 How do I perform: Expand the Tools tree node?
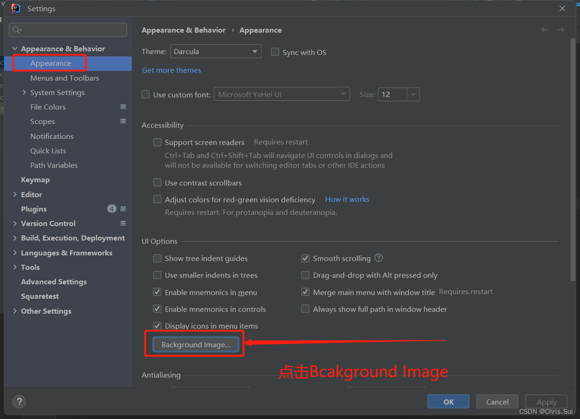tap(15, 267)
